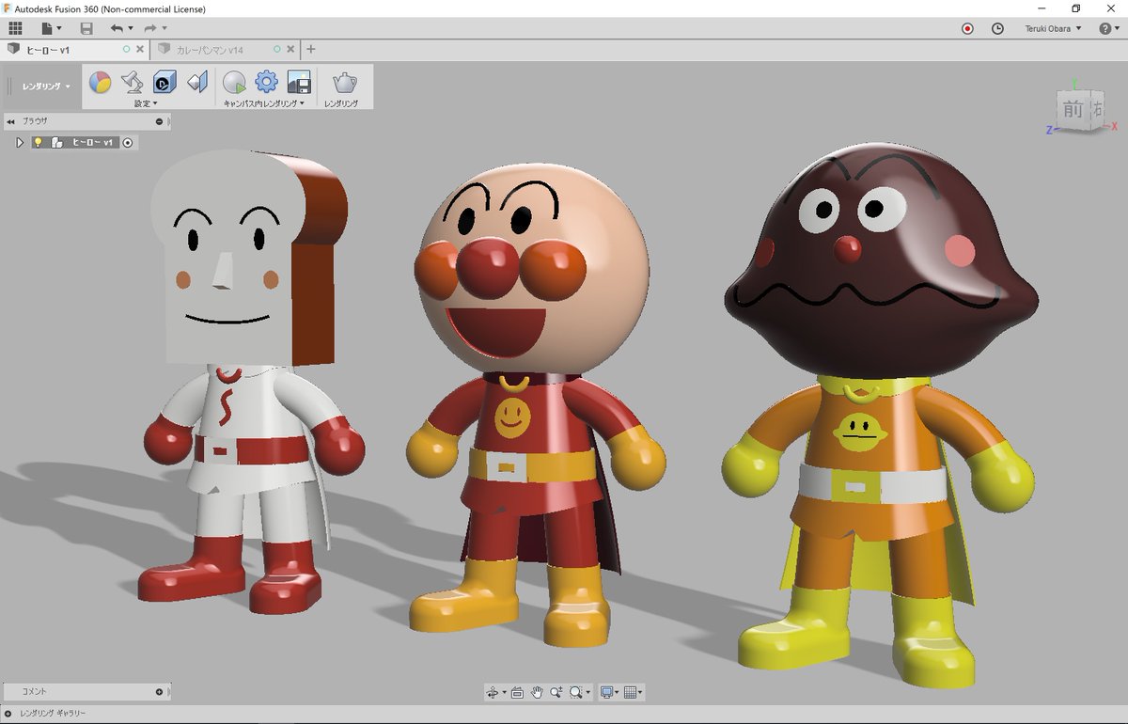This screenshot has width=1128, height=724.
Task: Click the Redo arrow
Action: pos(150,29)
